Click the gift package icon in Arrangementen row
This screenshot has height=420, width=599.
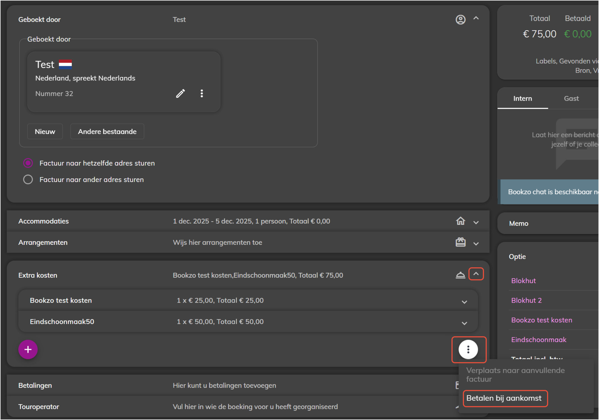[x=460, y=242]
